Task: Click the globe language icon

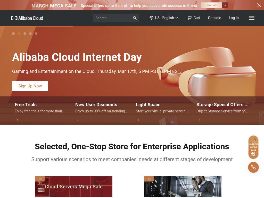Action: coord(151,18)
